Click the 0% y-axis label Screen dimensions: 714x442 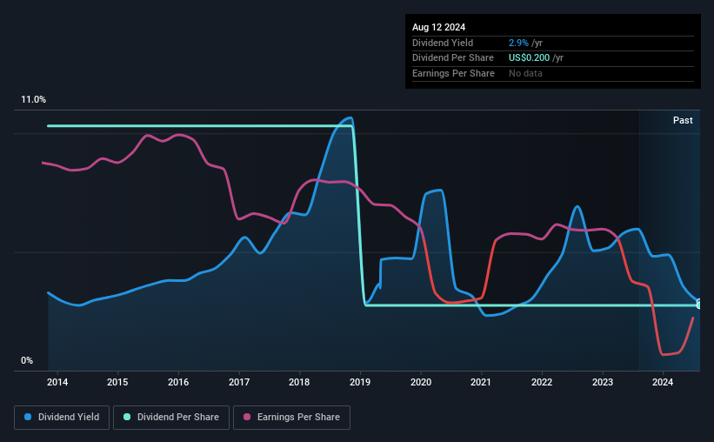click(27, 360)
